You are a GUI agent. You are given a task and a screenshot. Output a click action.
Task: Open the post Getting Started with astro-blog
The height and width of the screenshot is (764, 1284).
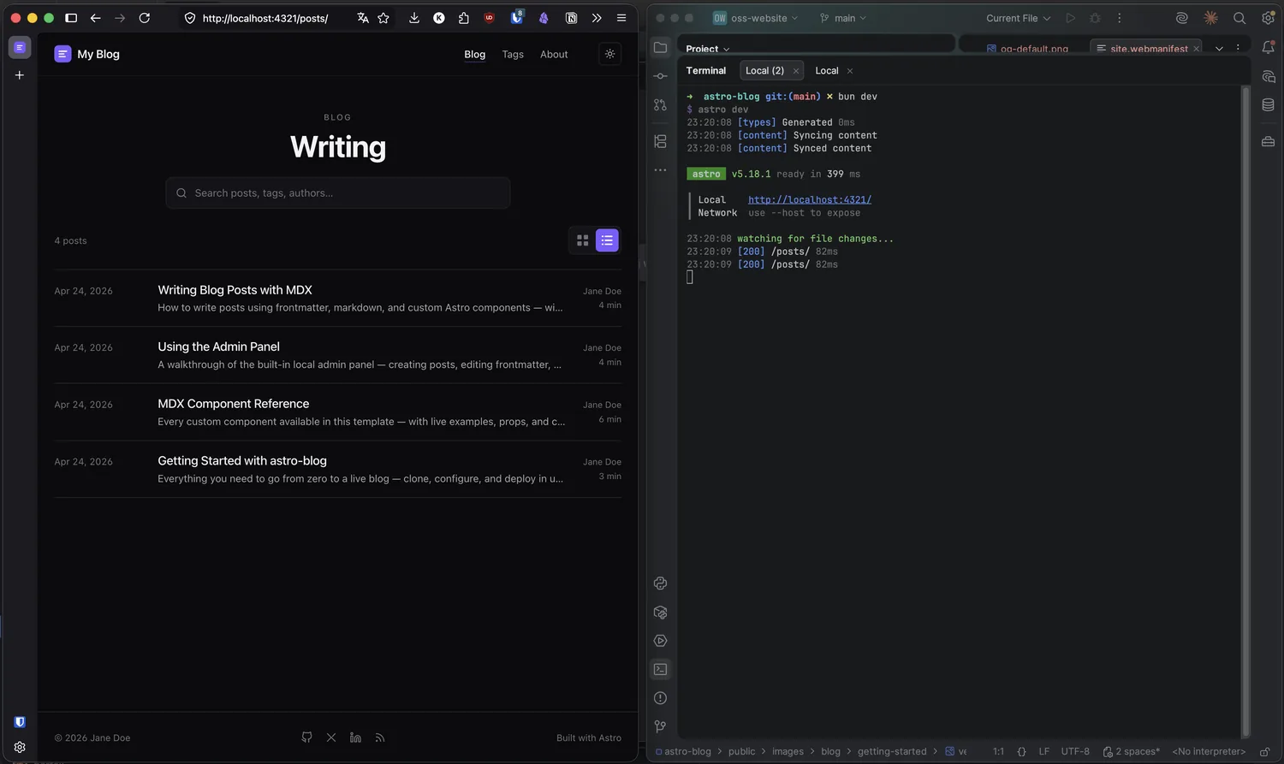coord(242,460)
